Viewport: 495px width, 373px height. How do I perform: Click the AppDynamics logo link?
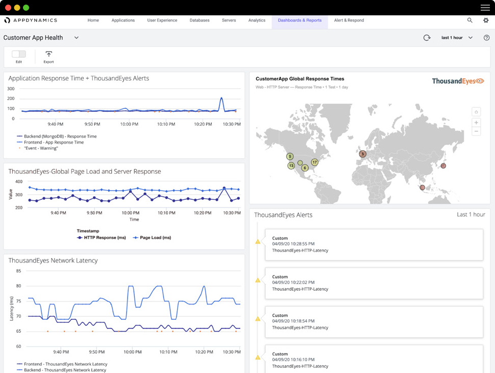tap(31, 20)
